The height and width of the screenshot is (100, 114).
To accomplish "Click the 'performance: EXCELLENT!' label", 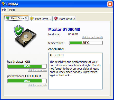I will [24, 76].
